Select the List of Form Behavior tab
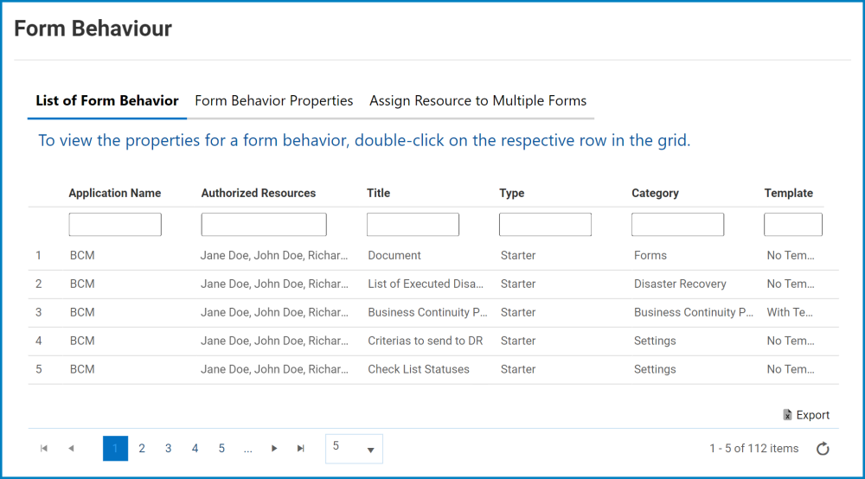Screen dimensions: 865x479 (107, 101)
